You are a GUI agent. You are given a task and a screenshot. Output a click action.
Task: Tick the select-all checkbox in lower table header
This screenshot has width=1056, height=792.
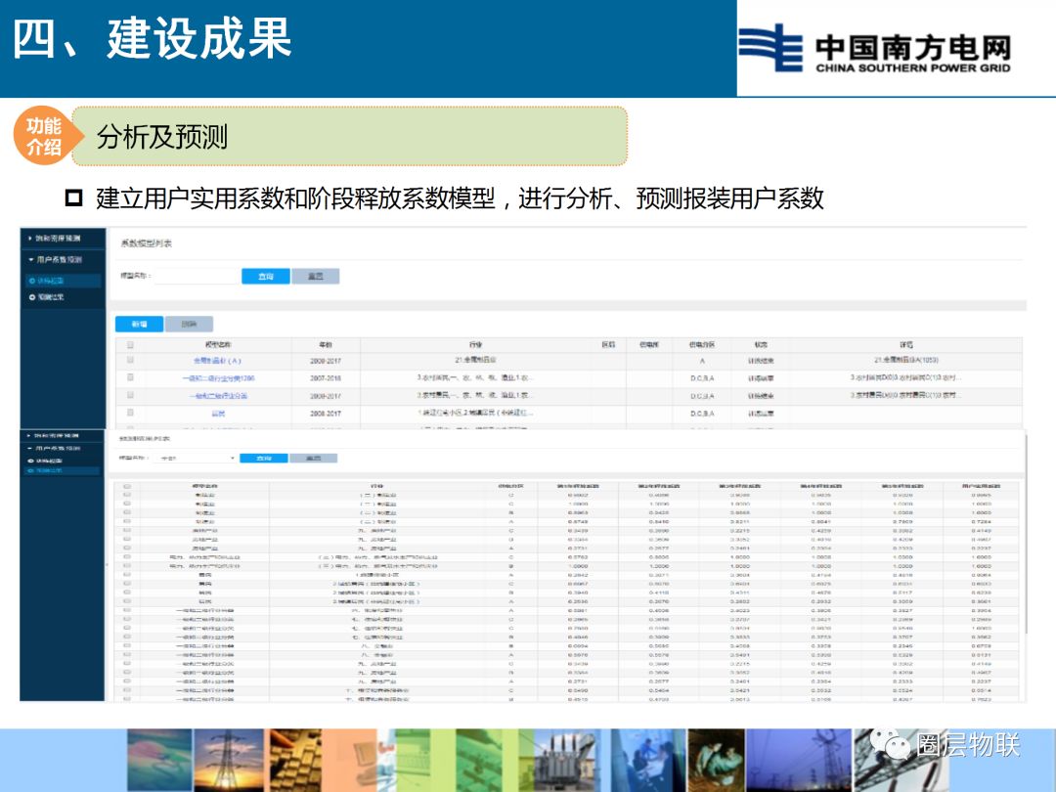click(127, 486)
